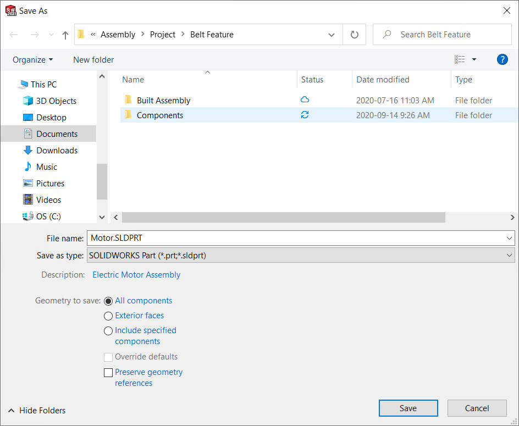Open the File name history dropdown

(509, 239)
